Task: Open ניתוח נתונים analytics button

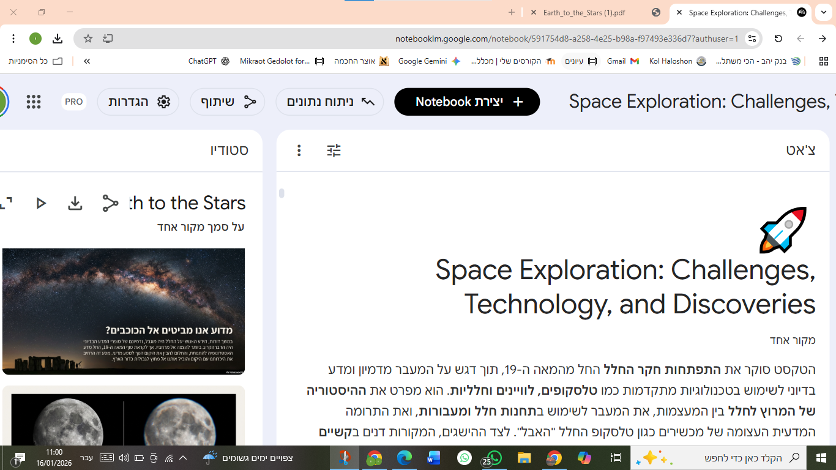Action: tap(330, 102)
